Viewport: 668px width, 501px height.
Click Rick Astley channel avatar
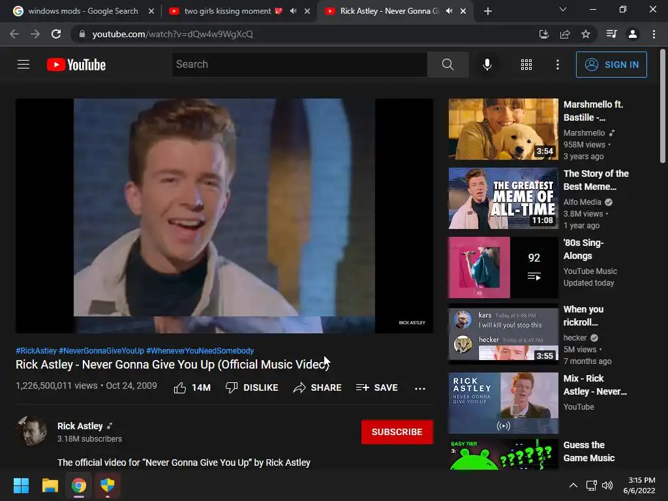coord(31,431)
